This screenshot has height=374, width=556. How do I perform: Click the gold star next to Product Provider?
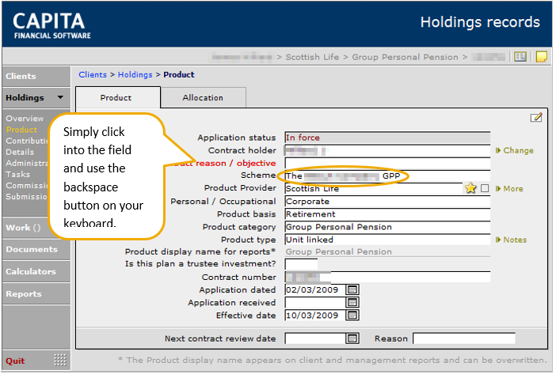(470, 188)
